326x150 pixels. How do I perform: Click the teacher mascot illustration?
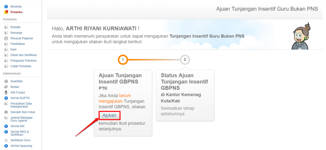300,36
